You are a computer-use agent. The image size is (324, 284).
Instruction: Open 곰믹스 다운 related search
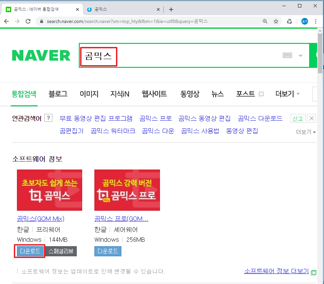pyautogui.click(x=158, y=131)
